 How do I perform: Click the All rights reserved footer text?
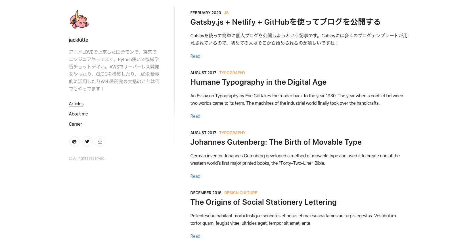click(x=87, y=159)
